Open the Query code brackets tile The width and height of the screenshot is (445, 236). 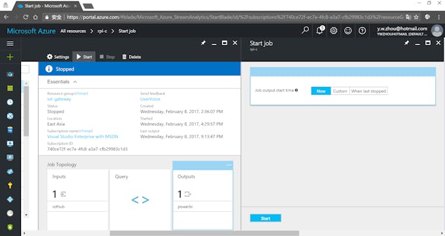(x=140, y=199)
